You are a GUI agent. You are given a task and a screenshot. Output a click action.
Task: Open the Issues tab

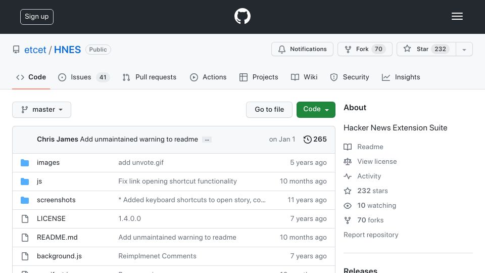[83, 77]
